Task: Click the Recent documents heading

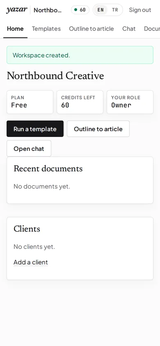Action: pyautogui.click(x=48, y=168)
